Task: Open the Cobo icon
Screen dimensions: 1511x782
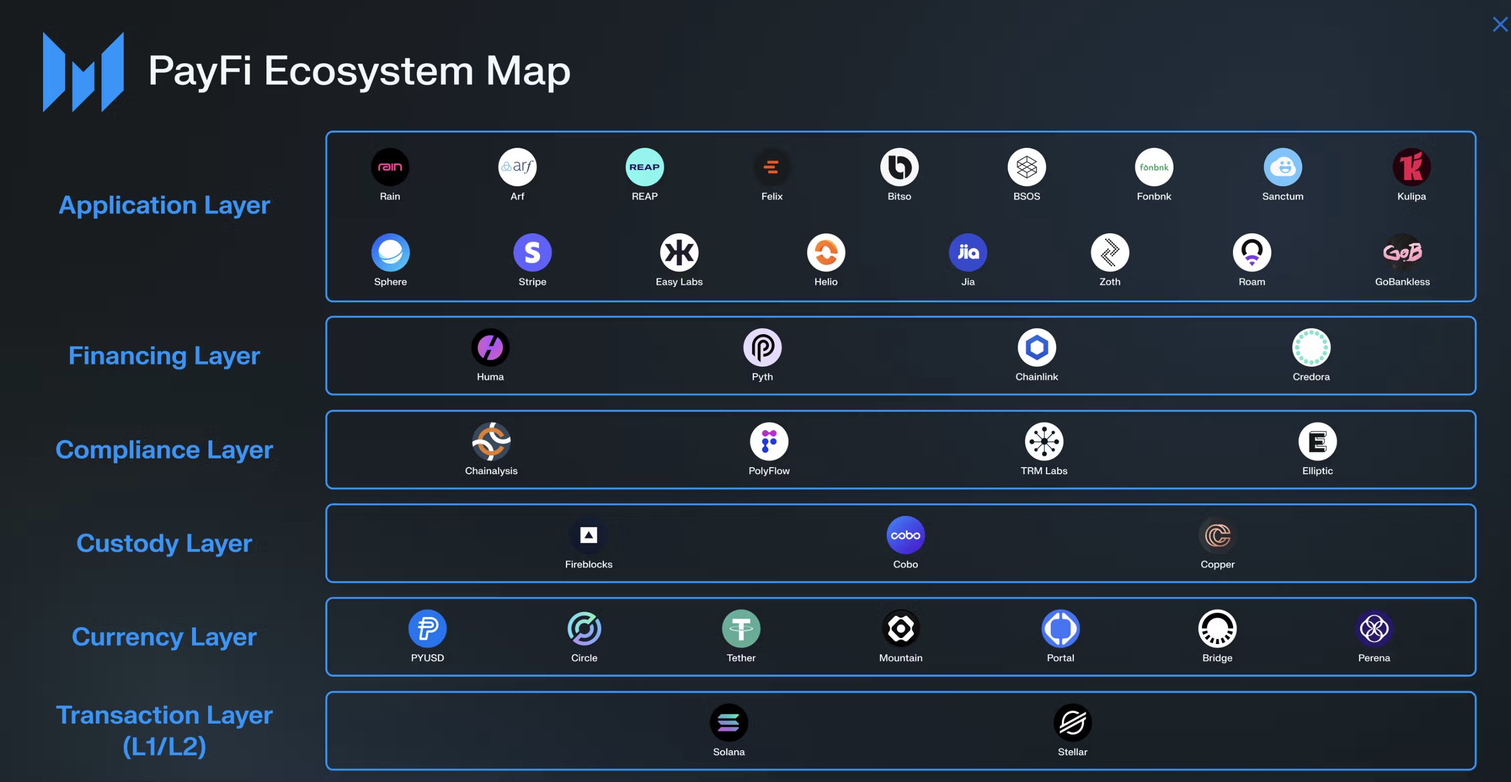Action: pyautogui.click(x=905, y=535)
